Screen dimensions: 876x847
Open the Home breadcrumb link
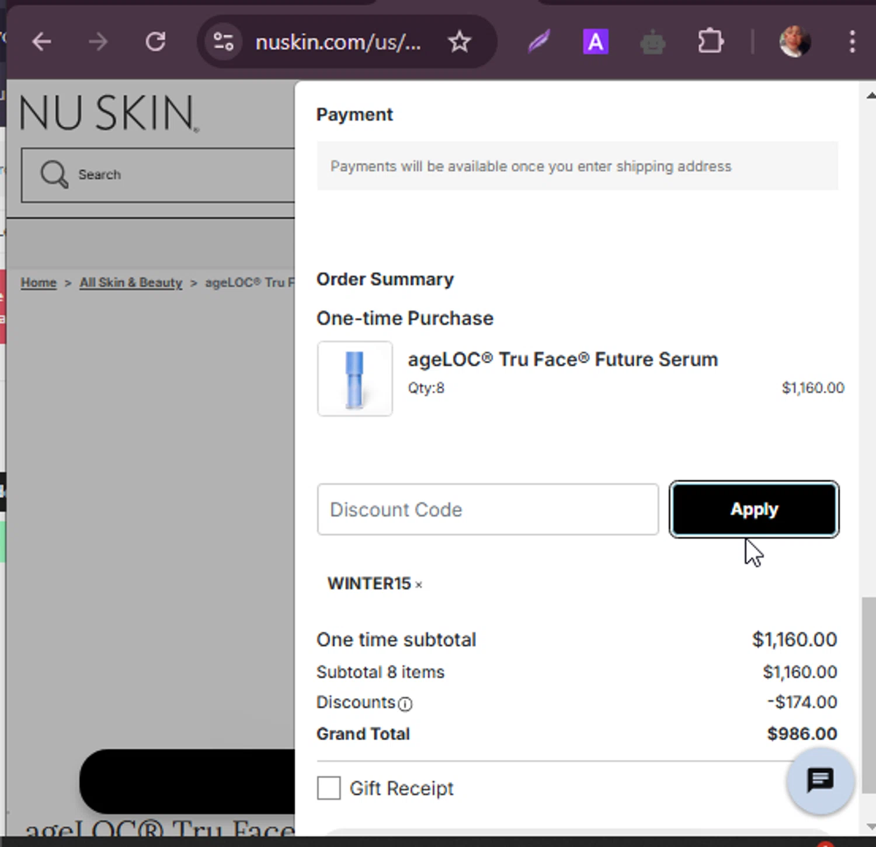click(x=39, y=283)
